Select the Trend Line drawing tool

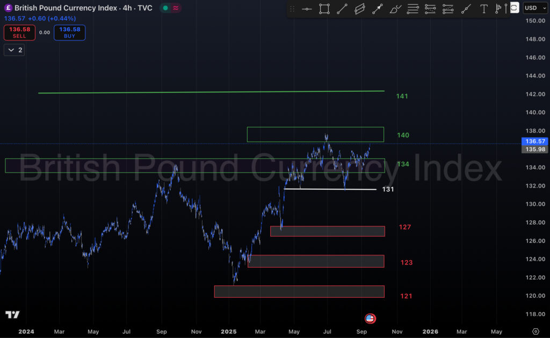(x=342, y=9)
